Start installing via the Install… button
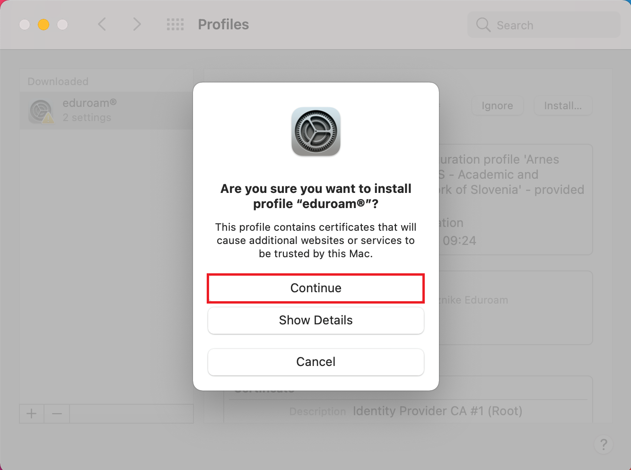Viewport: 631px width, 470px height. tap(563, 106)
